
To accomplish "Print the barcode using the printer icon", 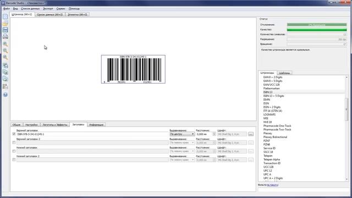I will 5,36.
